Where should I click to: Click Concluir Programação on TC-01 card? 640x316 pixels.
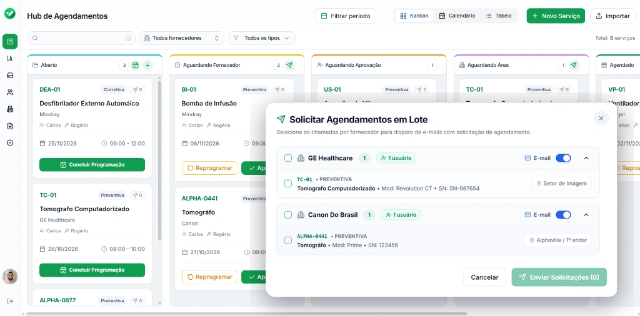(x=92, y=270)
